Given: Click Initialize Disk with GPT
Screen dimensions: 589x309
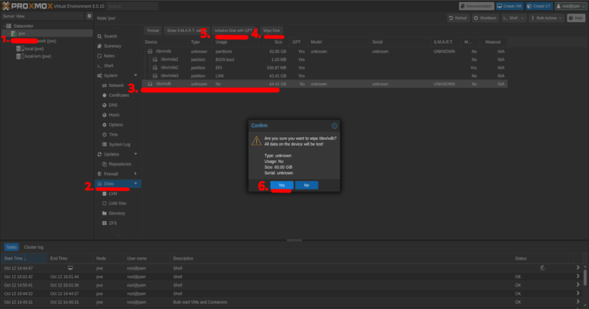Looking at the screenshot, I should click(233, 30).
